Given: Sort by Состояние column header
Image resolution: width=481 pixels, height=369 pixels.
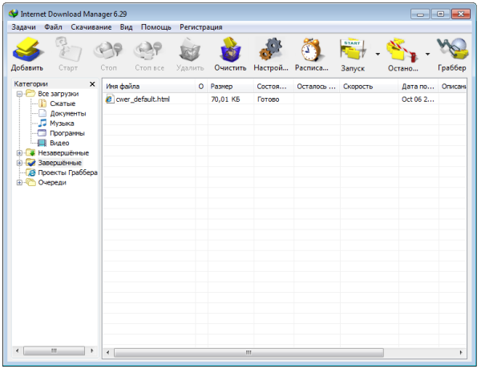Looking at the screenshot, I should [x=273, y=87].
